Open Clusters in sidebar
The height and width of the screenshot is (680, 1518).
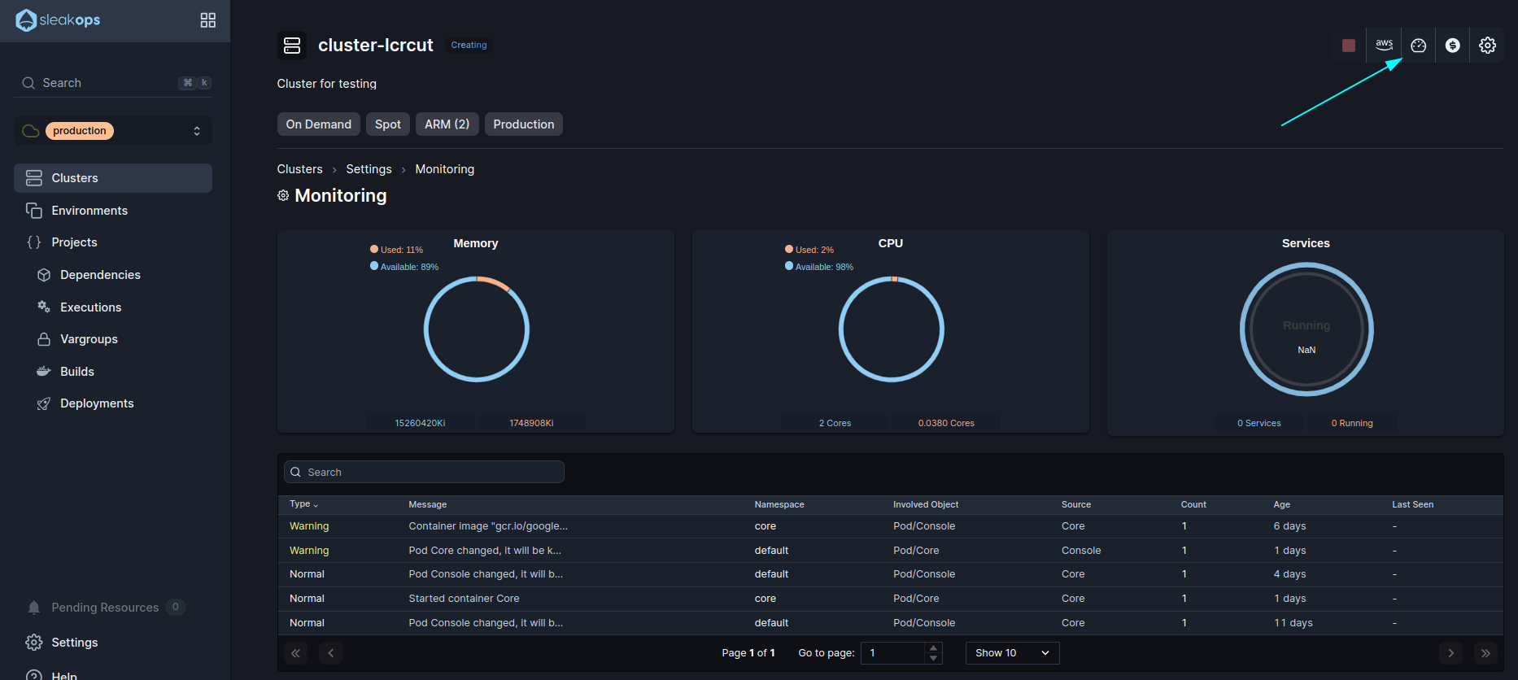(113, 178)
